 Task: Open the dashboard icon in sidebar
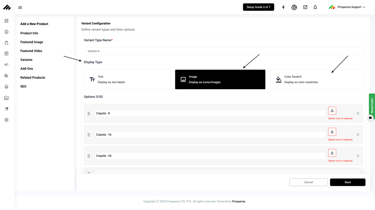click(x=6, y=21)
